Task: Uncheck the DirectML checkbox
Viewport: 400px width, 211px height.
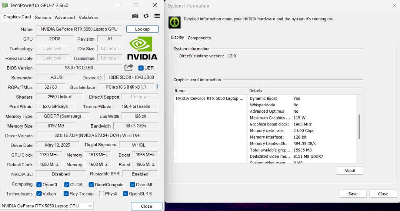Action: click(133, 185)
